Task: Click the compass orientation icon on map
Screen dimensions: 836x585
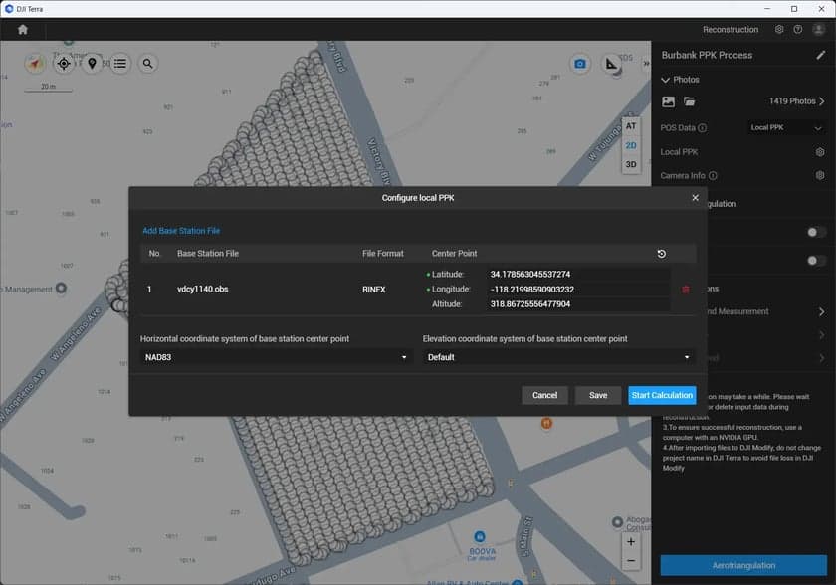Action: (x=36, y=64)
